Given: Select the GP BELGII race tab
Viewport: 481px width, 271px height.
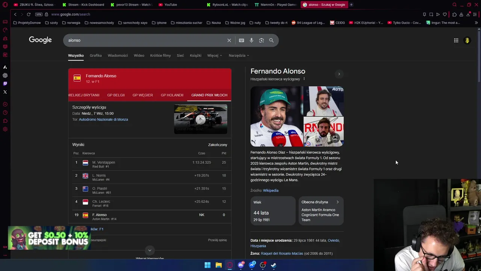Looking at the screenshot, I should coord(116,95).
